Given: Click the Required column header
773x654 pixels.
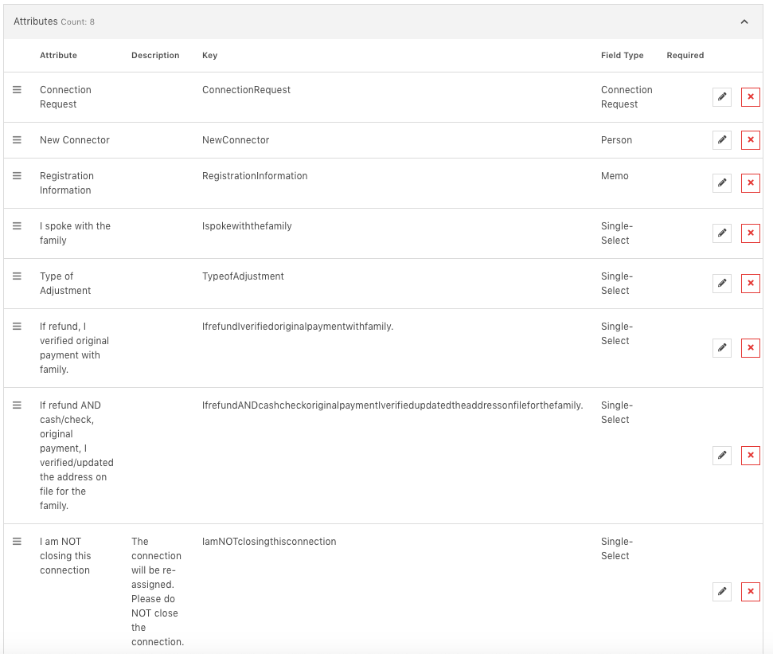Looking at the screenshot, I should pyautogui.click(x=685, y=55).
